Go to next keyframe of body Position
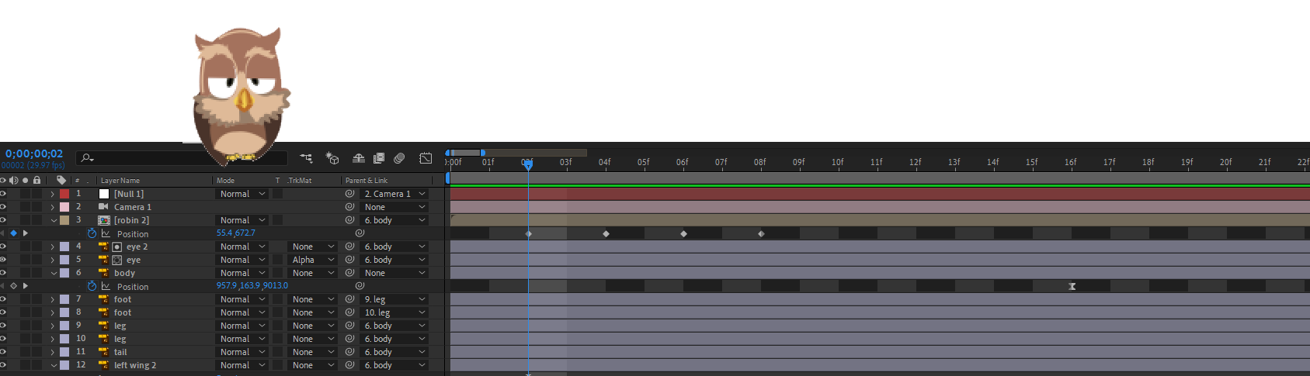 pos(26,286)
